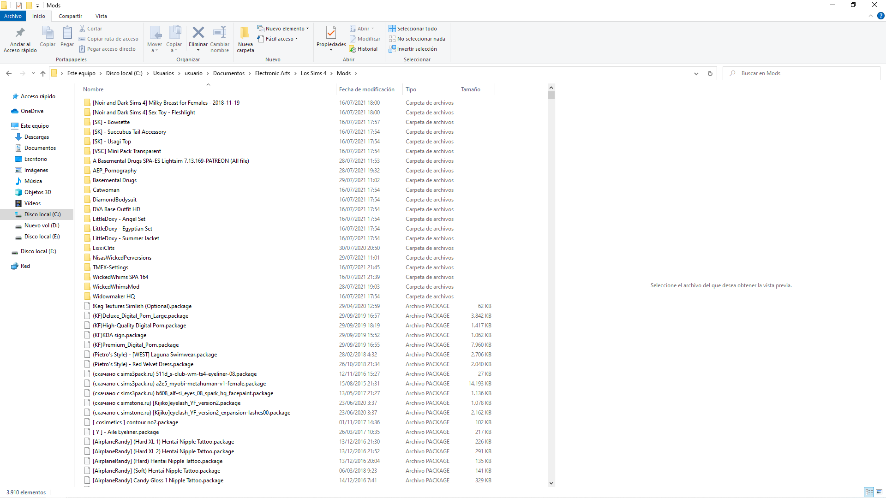Open Escritorio in the navigation pane
The height and width of the screenshot is (498, 886).
click(36, 159)
